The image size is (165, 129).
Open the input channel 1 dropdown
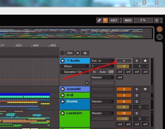click(x=103, y=66)
